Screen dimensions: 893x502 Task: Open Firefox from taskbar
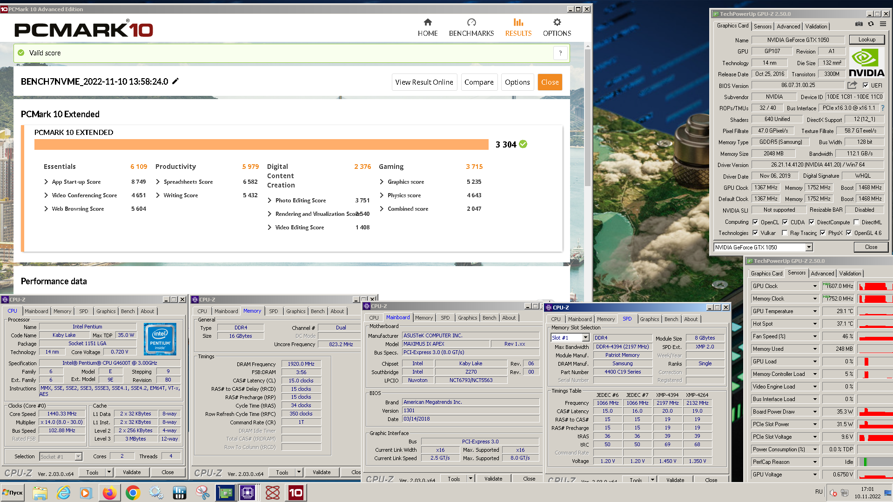(x=109, y=493)
